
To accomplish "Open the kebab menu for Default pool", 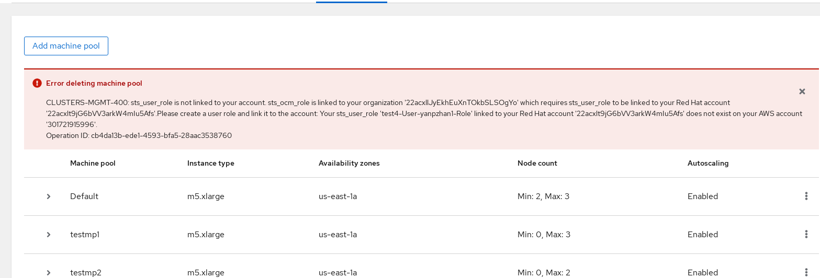I will pos(806,196).
